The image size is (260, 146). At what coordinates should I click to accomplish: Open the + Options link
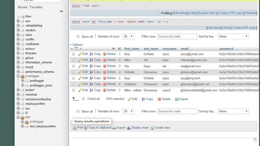pos(76,45)
